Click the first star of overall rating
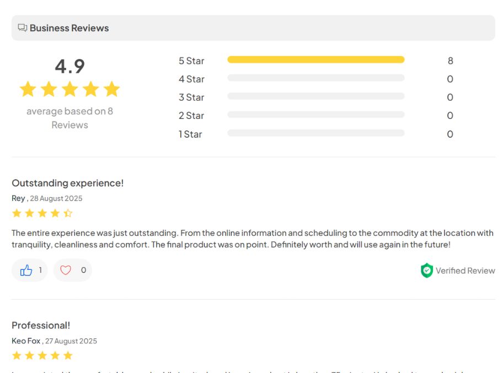 tap(28, 89)
